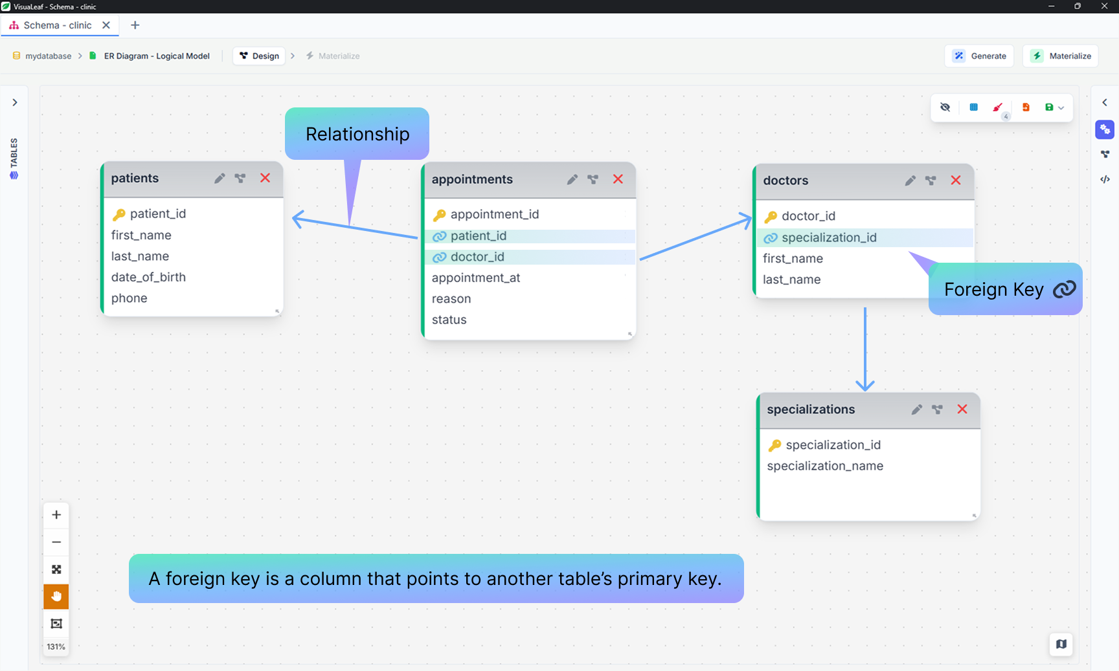
Task: Remove the appointments table with red X
Action: tap(618, 179)
